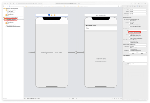Go back in the jump bar history
This screenshot has height=103, width=150.
point(6,6)
